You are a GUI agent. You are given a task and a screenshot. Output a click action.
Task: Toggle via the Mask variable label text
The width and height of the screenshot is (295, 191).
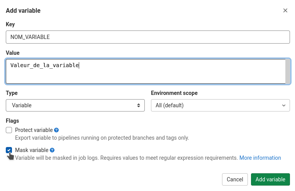(x=32, y=150)
